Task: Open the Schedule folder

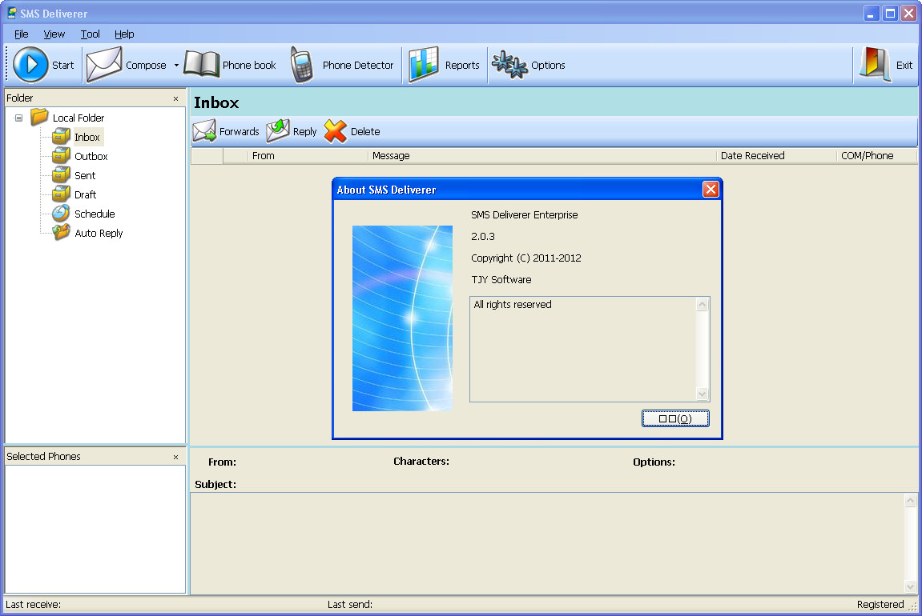Action: tap(95, 214)
